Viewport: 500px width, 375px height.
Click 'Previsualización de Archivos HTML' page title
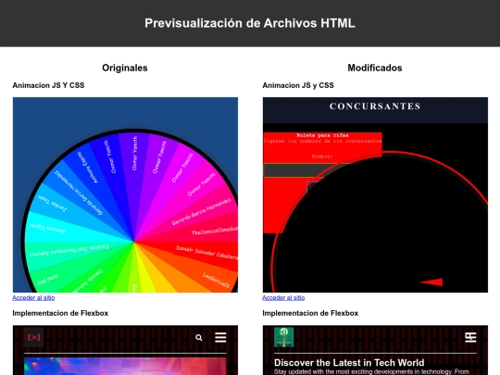[250, 23]
